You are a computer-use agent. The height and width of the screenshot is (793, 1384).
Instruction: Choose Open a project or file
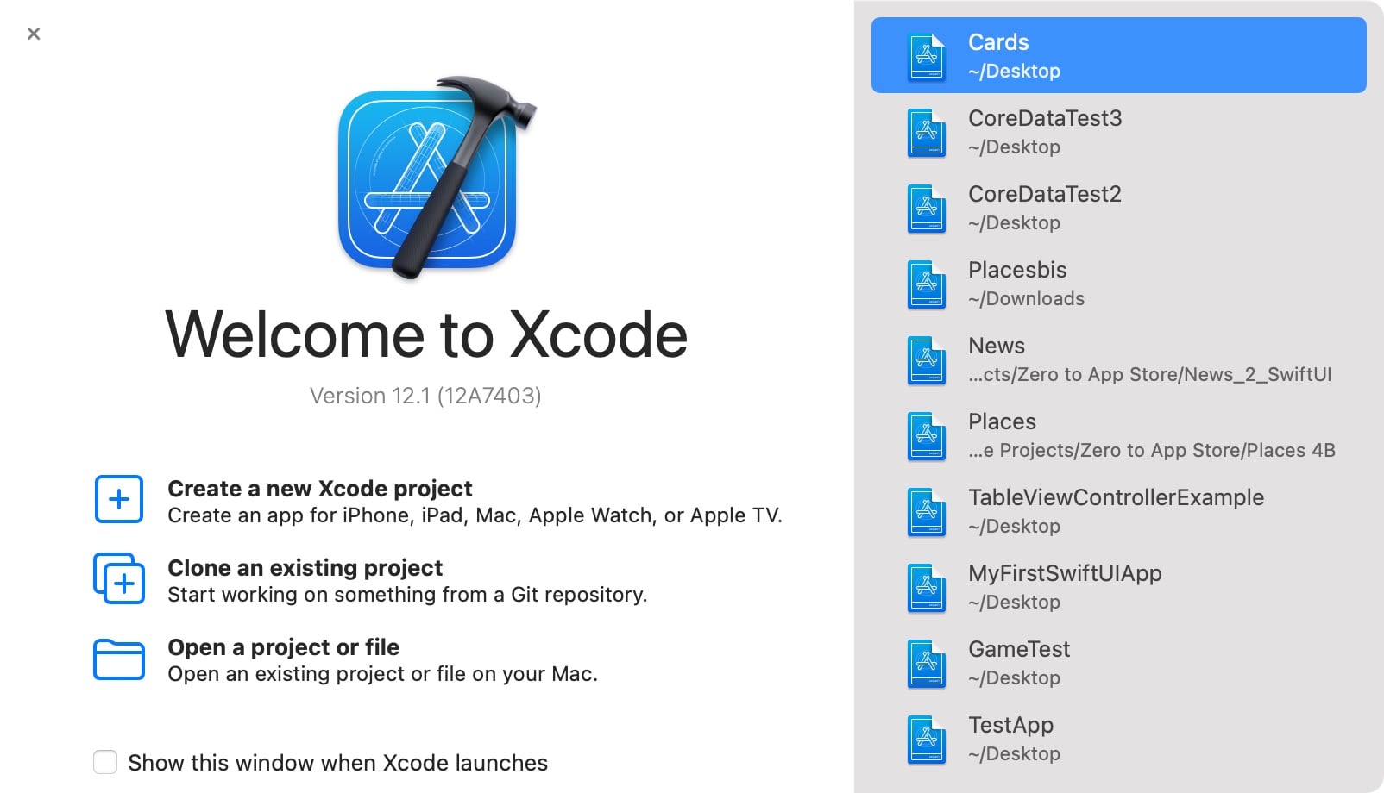pos(283,647)
